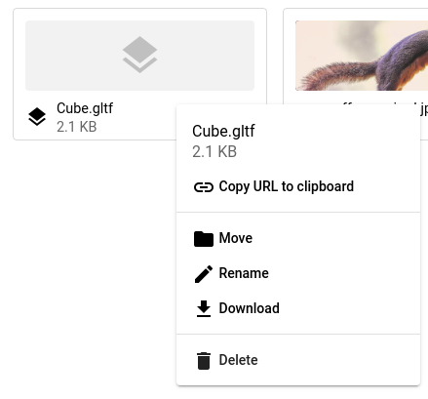Choose the Delete label in the context menu
Image resolution: width=428 pixels, height=399 pixels.
(238, 360)
